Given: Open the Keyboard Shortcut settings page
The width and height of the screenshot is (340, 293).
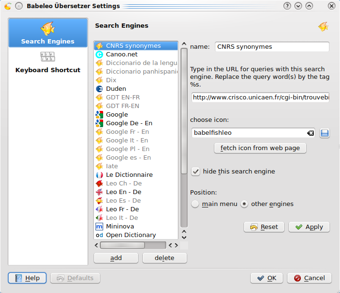Looking at the screenshot, I should pyautogui.click(x=48, y=62).
